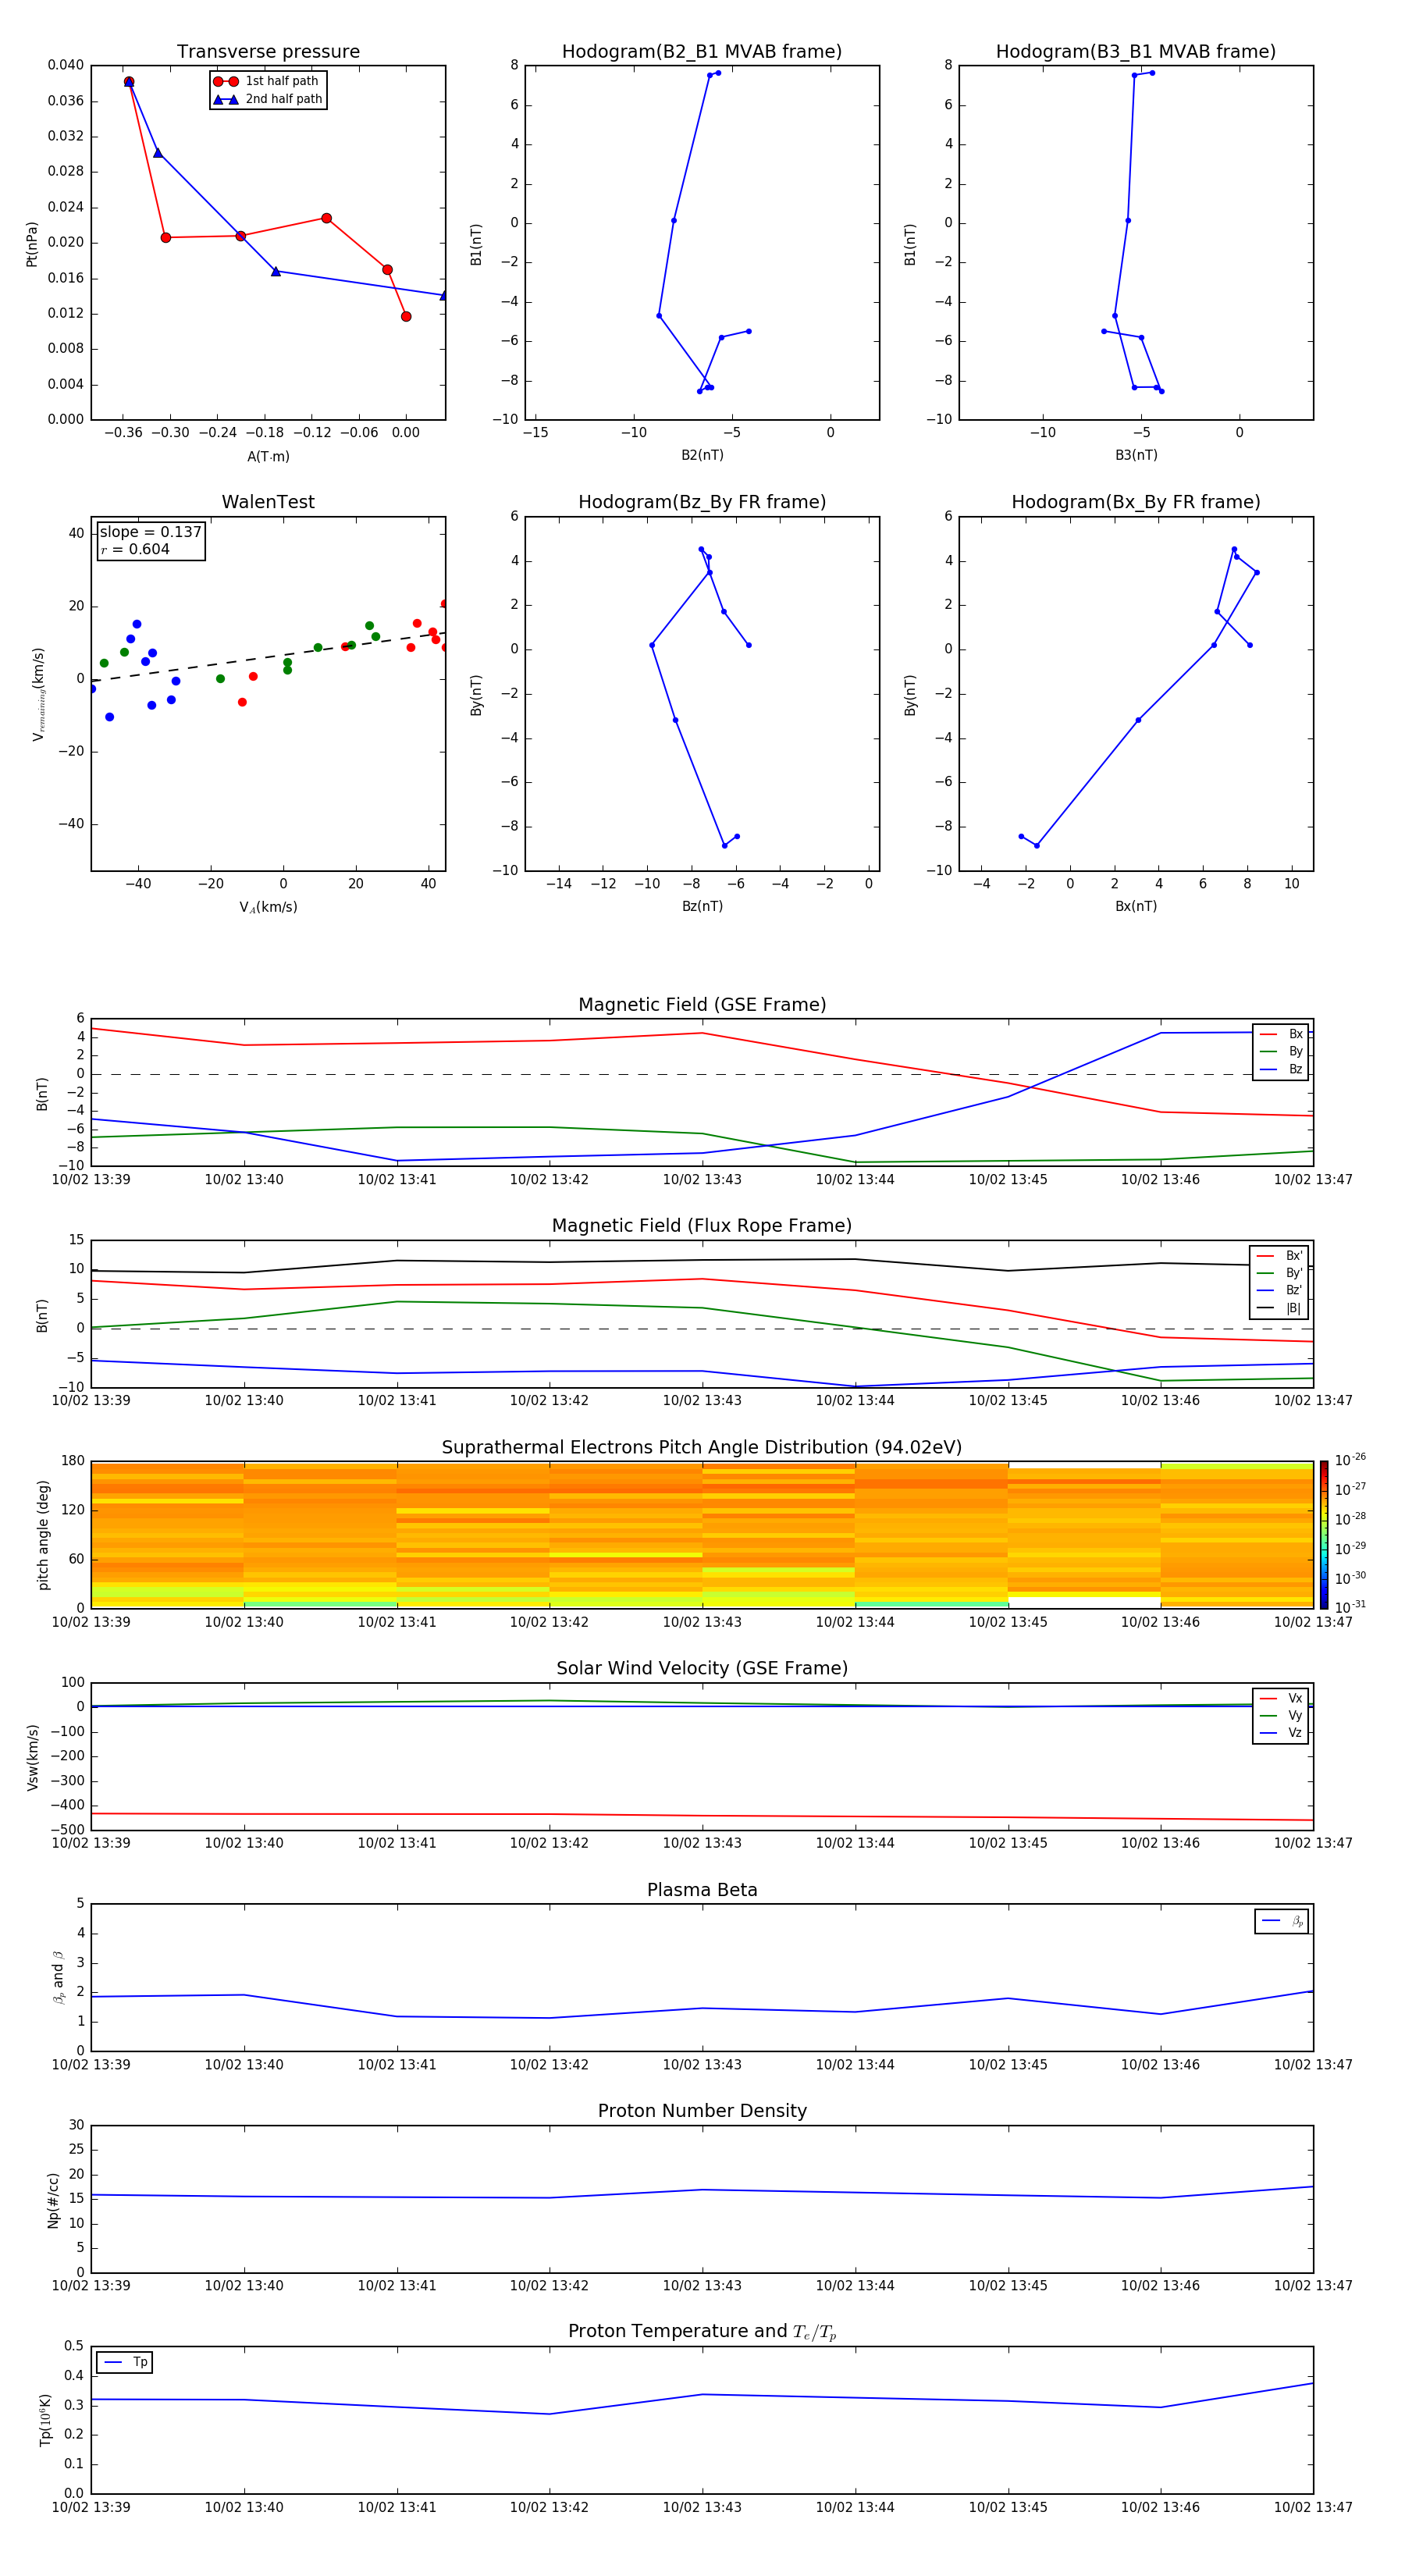Click the 'A(T·m)' x-axis label
1405x2576 pixels.
(x=268, y=457)
